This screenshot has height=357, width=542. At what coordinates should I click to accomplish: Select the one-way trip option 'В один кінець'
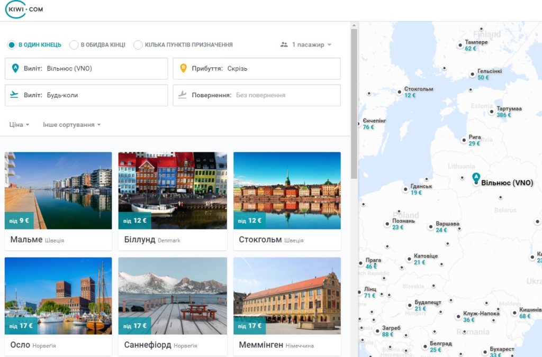click(x=34, y=45)
